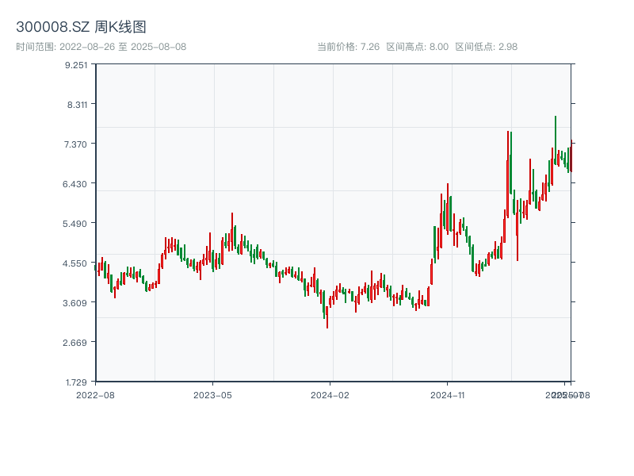Click y-axis value 3.609

coord(74,303)
